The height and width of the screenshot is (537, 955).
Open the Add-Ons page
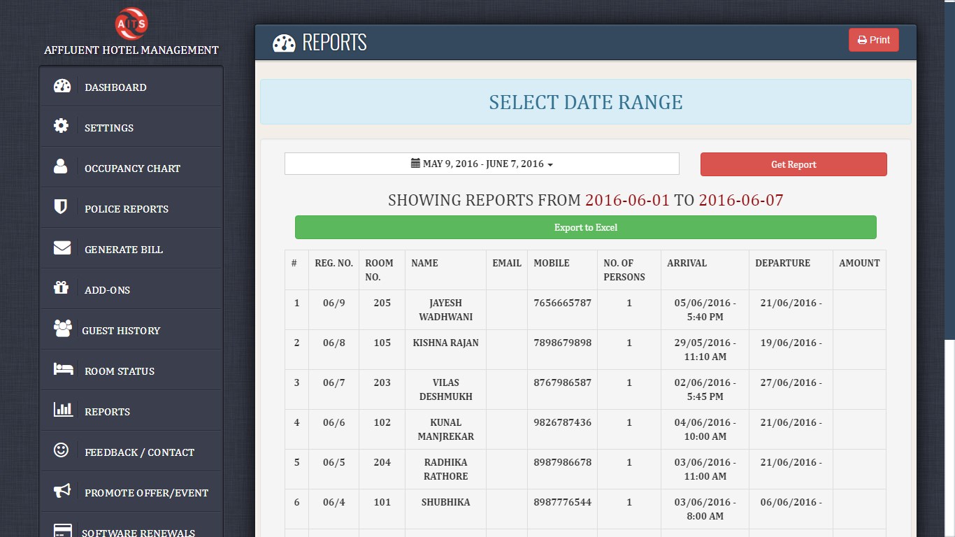[131, 289]
